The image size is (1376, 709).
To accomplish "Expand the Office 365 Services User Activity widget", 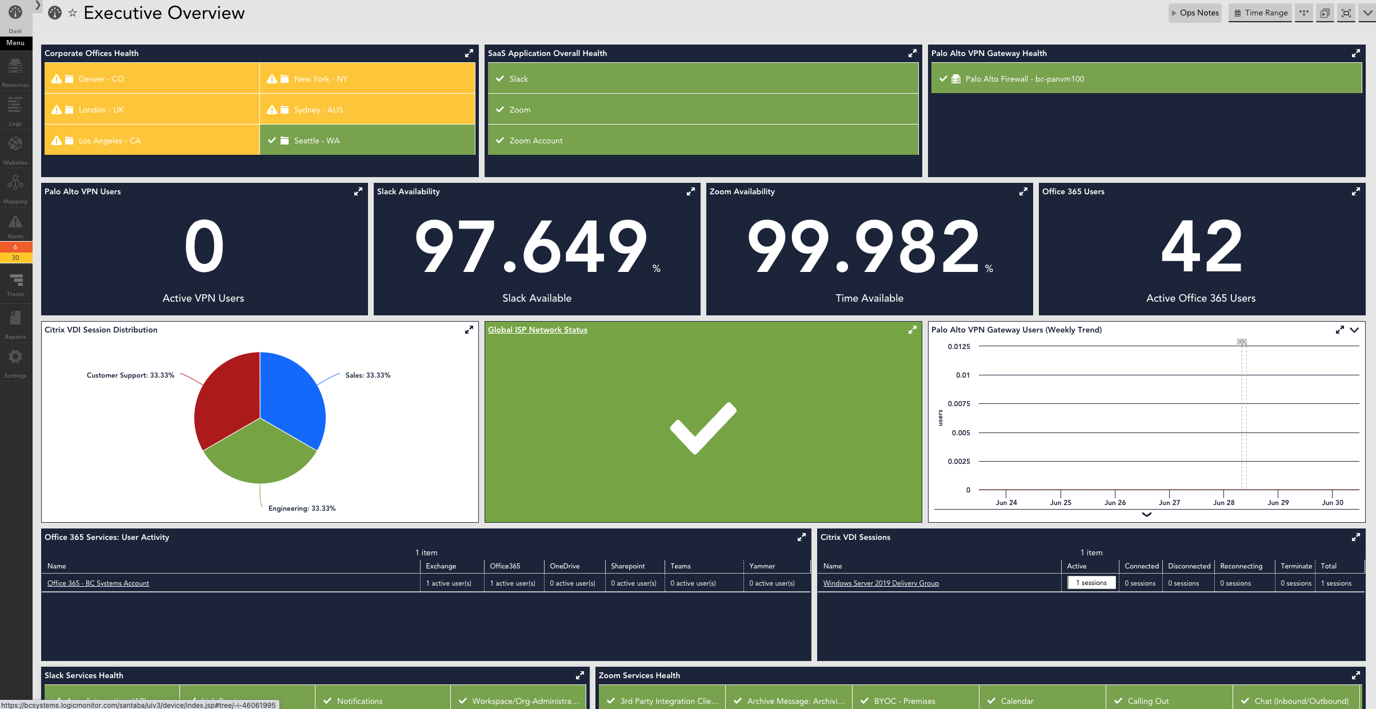I will point(802,537).
